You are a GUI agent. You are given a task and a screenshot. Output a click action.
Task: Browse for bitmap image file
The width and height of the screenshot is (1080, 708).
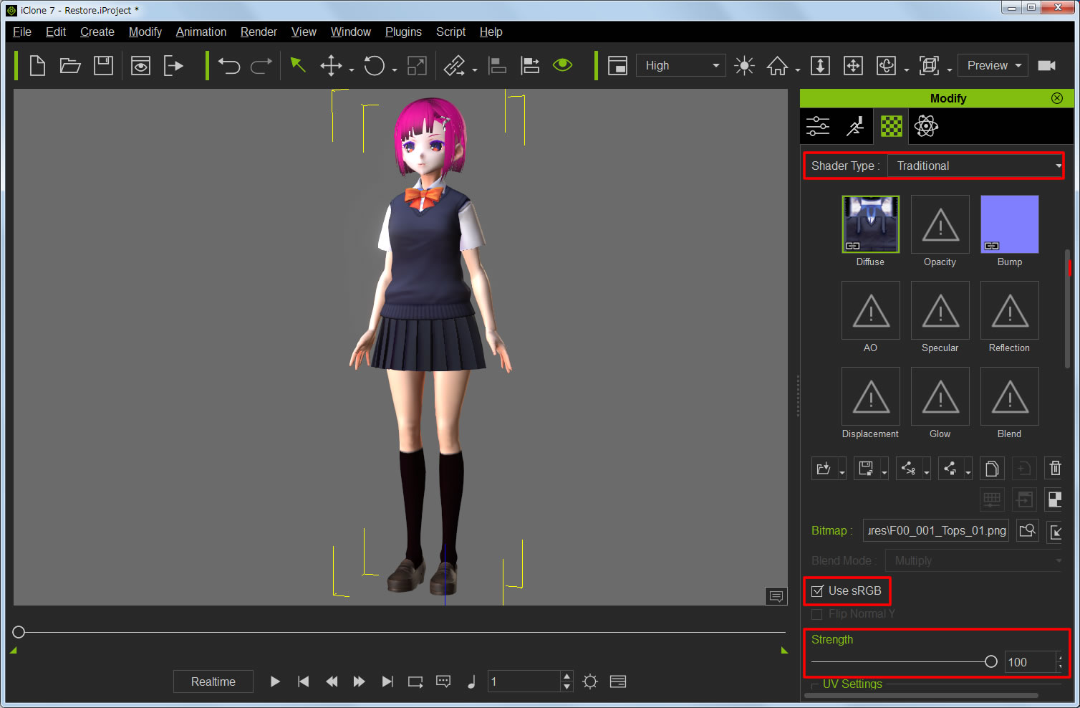(x=1028, y=530)
